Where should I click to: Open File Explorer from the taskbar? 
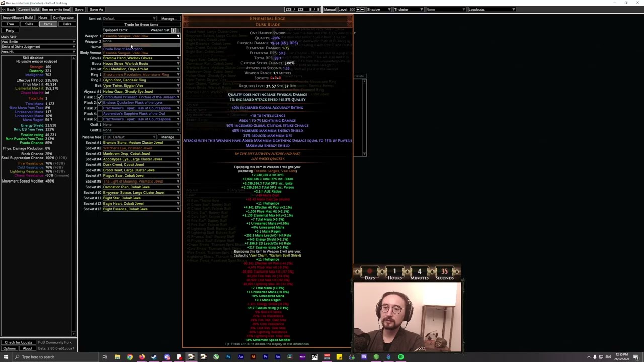pyautogui.click(x=117, y=357)
